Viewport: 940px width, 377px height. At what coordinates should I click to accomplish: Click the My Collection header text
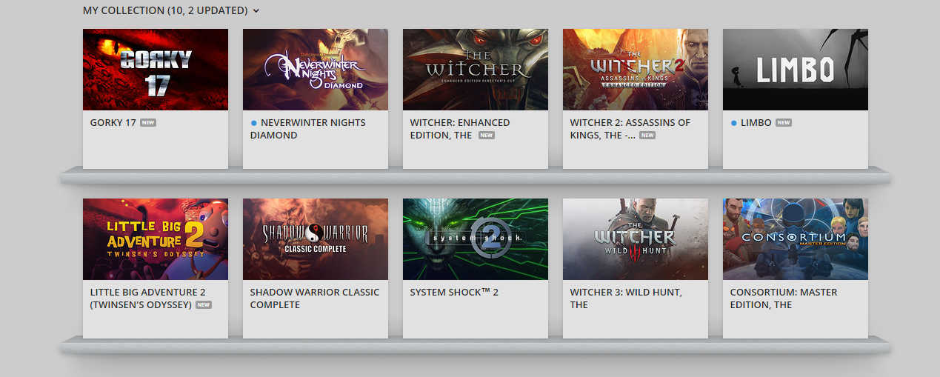coord(165,10)
